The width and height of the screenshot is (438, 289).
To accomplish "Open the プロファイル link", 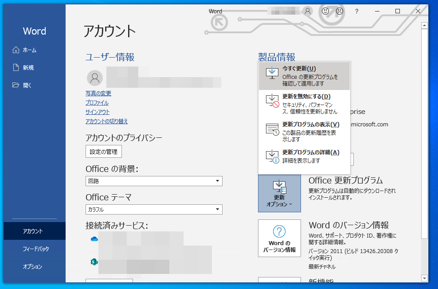I will [x=97, y=103].
